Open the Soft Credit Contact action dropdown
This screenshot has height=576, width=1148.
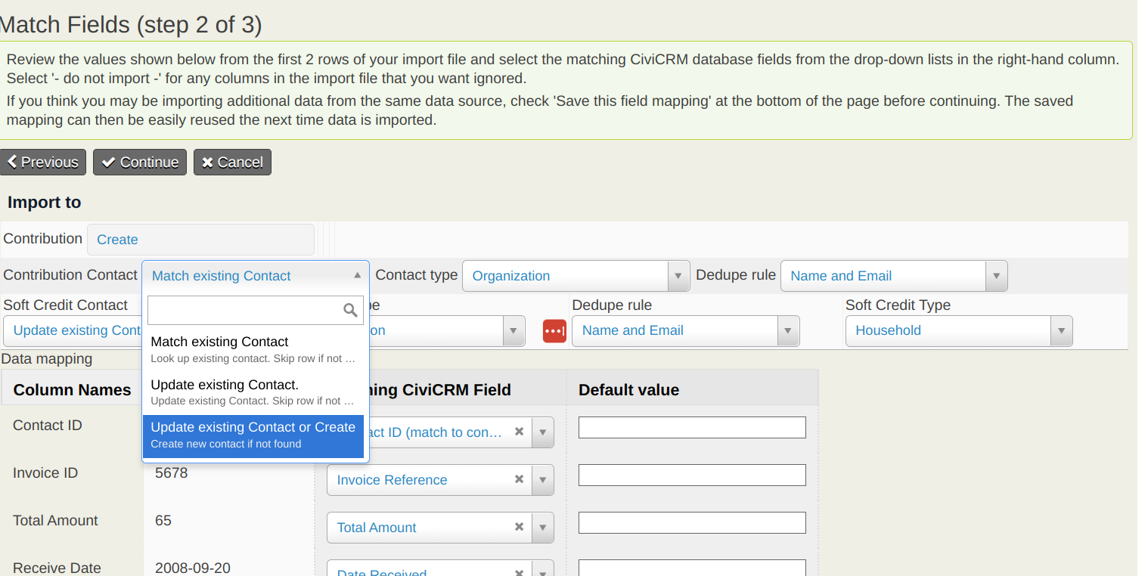point(73,331)
